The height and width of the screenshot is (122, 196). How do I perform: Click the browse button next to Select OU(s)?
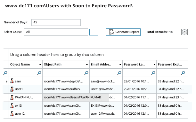click(x=94, y=32)
